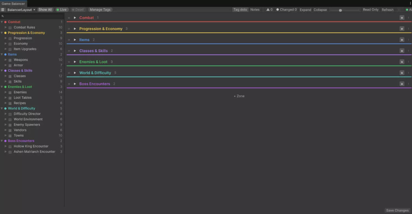Click the + Zone button
This screenshot has height=214, width=412.
(239, 96)
